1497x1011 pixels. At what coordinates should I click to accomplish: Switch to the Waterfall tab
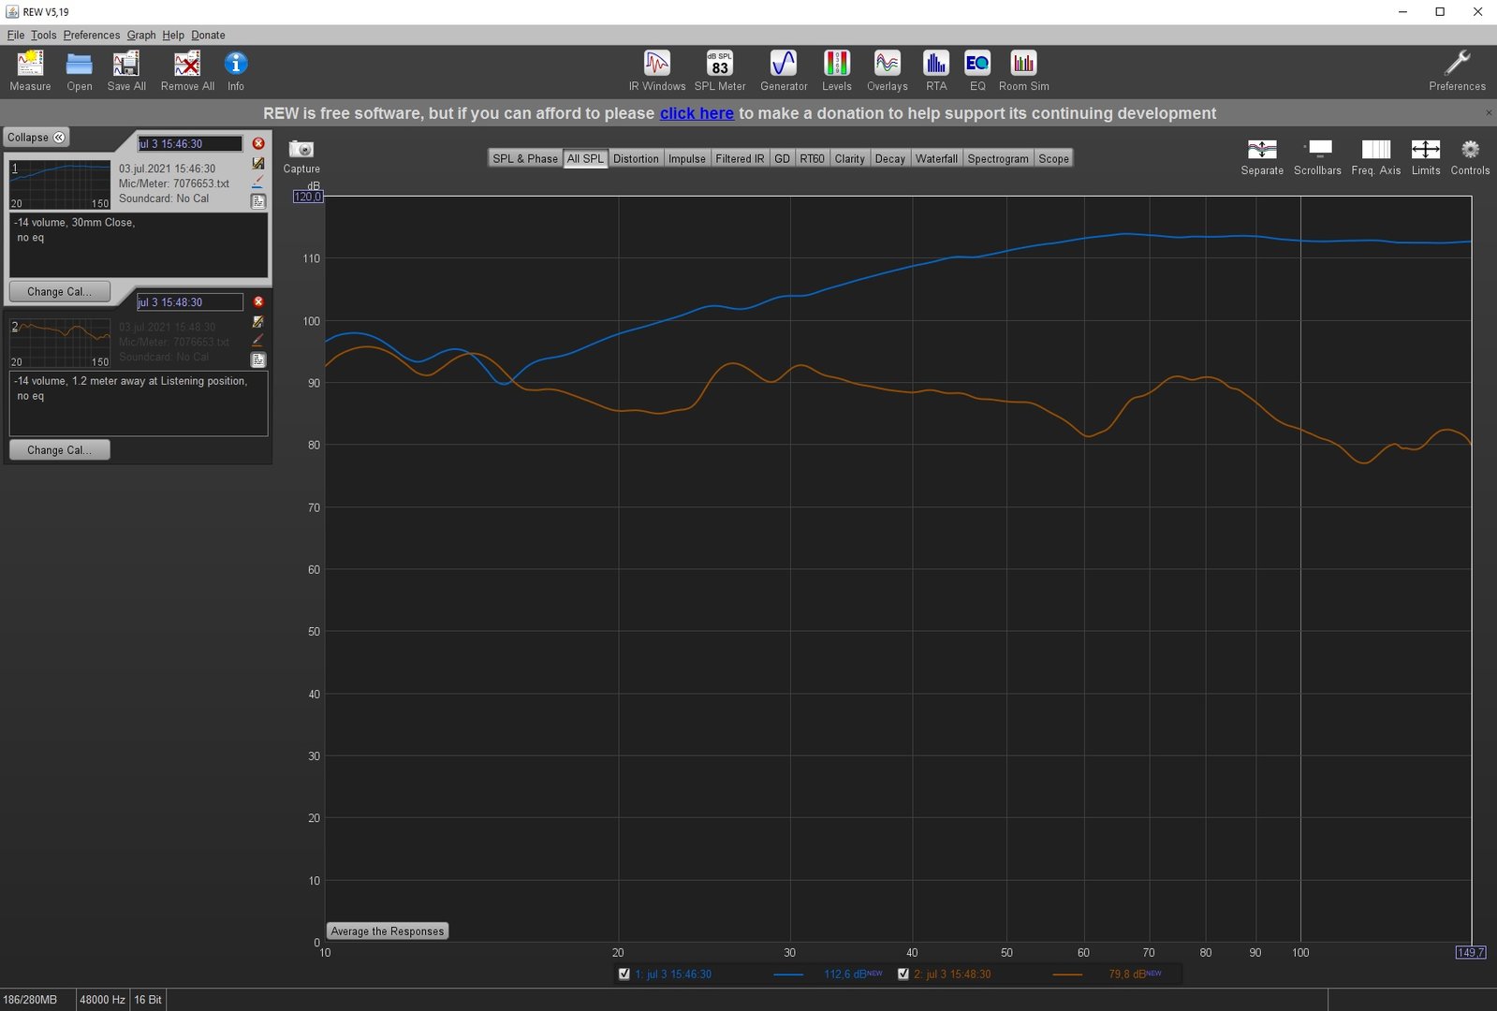(935, 159)
